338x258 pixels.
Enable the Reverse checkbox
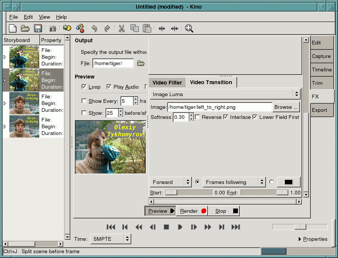[197, 117]
